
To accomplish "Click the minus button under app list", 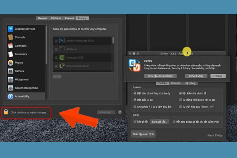I will tap(59, 77).
